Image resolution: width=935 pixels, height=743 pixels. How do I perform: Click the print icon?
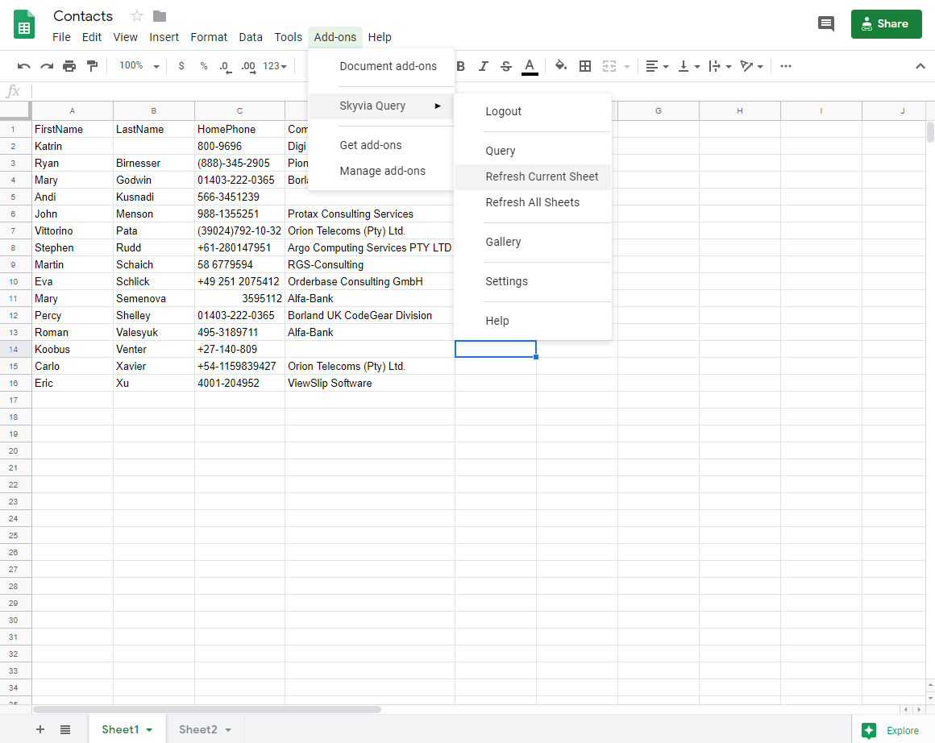coord(69,66)
